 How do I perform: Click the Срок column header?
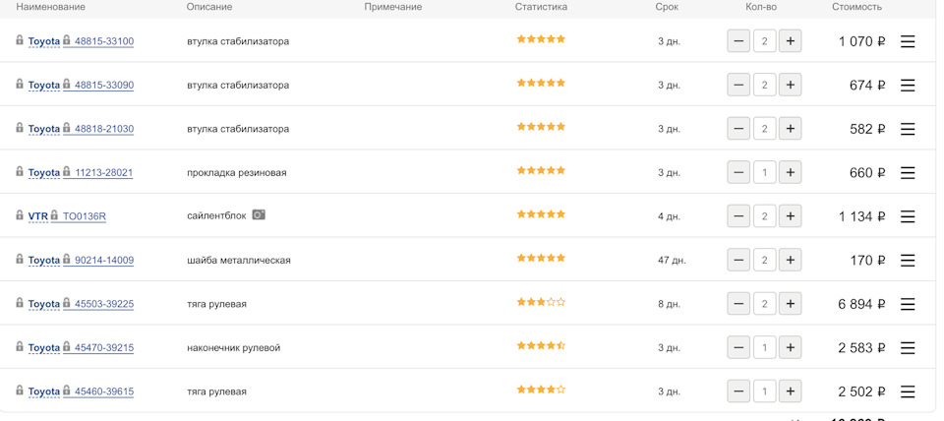pos(667,7)
